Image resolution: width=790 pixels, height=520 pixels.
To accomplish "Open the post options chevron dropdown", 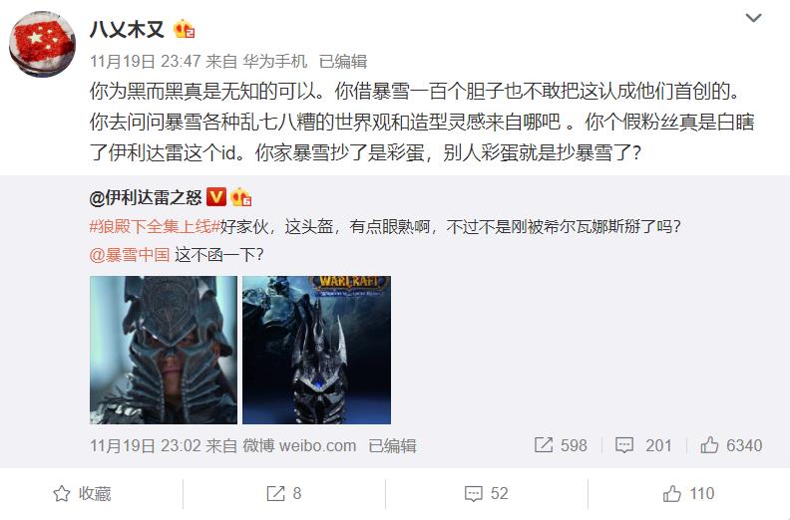I will 753,18.
